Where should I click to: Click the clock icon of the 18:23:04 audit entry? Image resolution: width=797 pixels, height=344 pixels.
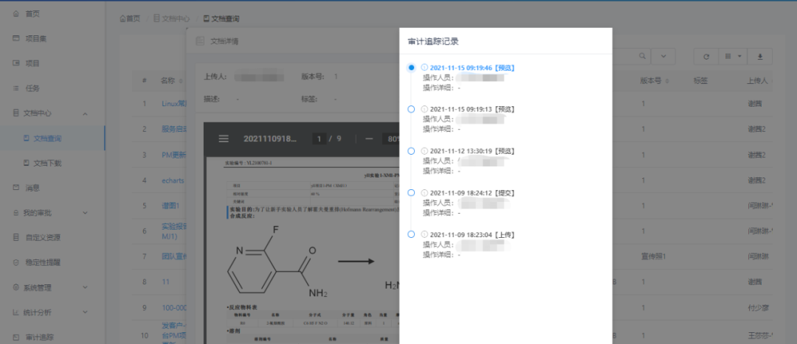point(425,235)
